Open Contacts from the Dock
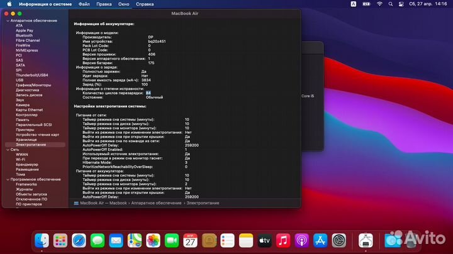The width and height of the screenshot is (453, 254). pos(209,240)
